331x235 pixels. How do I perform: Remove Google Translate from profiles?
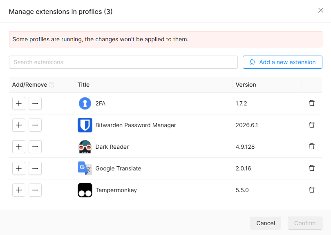tap(35, 168)
